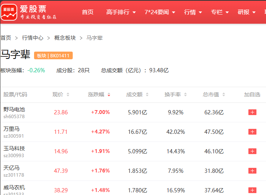This screenshot has height=195, width=266.
Task: Click the -0.26% sector change value
Action: (x=36, y=70)
